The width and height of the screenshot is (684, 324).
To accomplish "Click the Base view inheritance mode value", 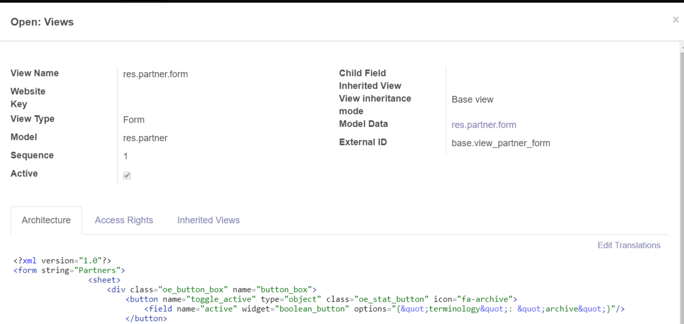I will click(472, 99).
